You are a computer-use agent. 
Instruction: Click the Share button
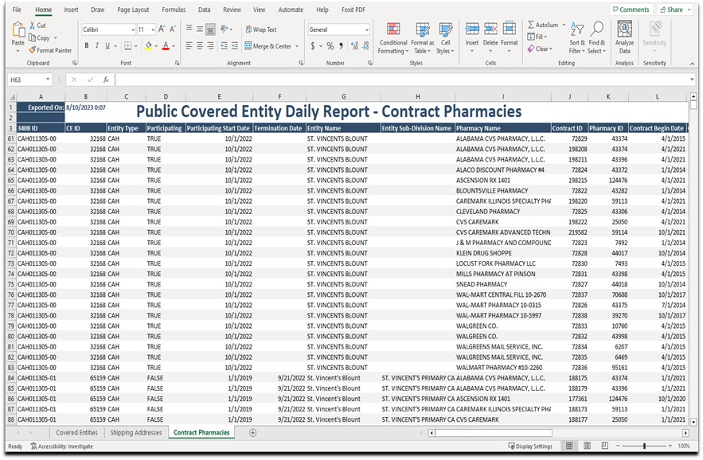coord(674,10)
